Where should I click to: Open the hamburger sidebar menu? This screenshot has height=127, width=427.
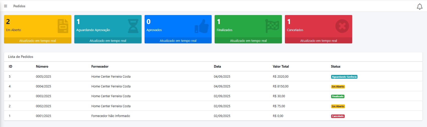click(x=6, y=6)
